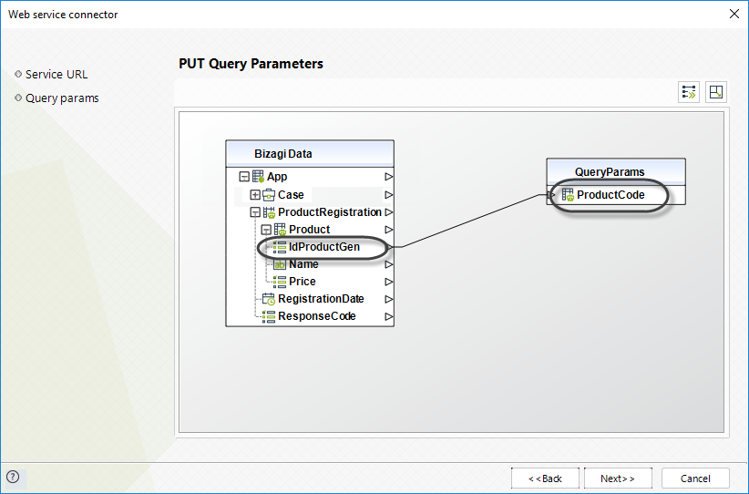The height and width of the screenshot is (494, 749).
Task: Click the App row connector arrow
Action: pyautogui.click(x=389, y=177)
